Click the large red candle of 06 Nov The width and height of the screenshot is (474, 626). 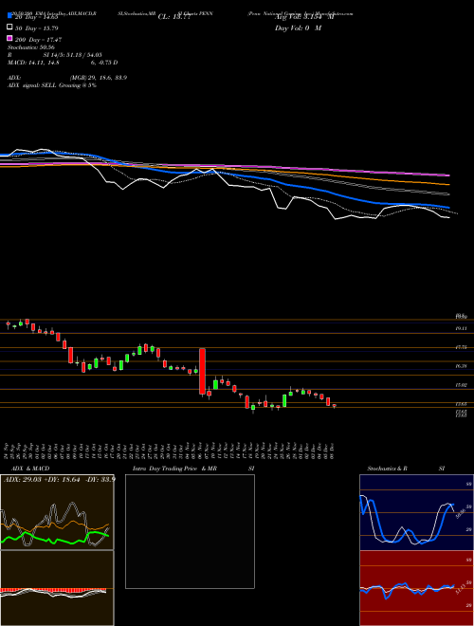tap(202, 371)
